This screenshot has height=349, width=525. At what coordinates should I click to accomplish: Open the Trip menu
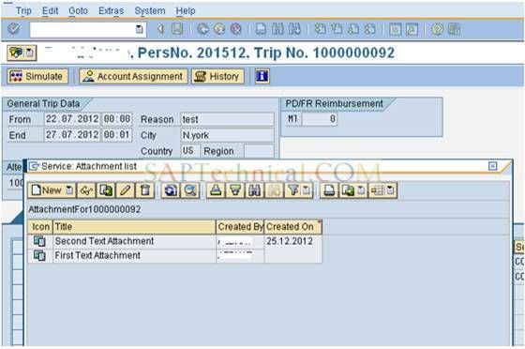coord(23,10)
